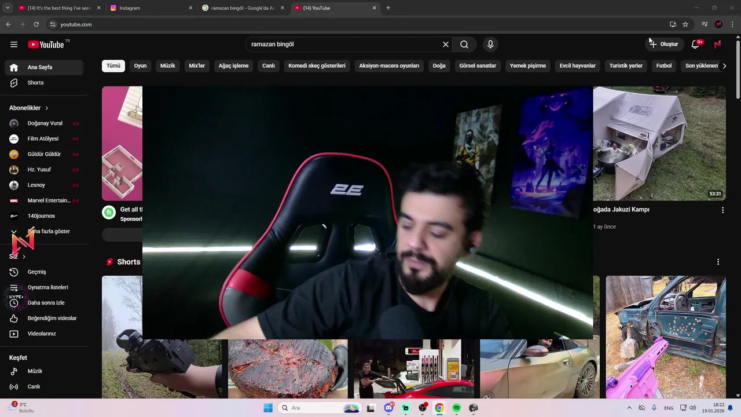Open Marvel Entertainment subscription
741x417 pixels.
tap(44, 200)
